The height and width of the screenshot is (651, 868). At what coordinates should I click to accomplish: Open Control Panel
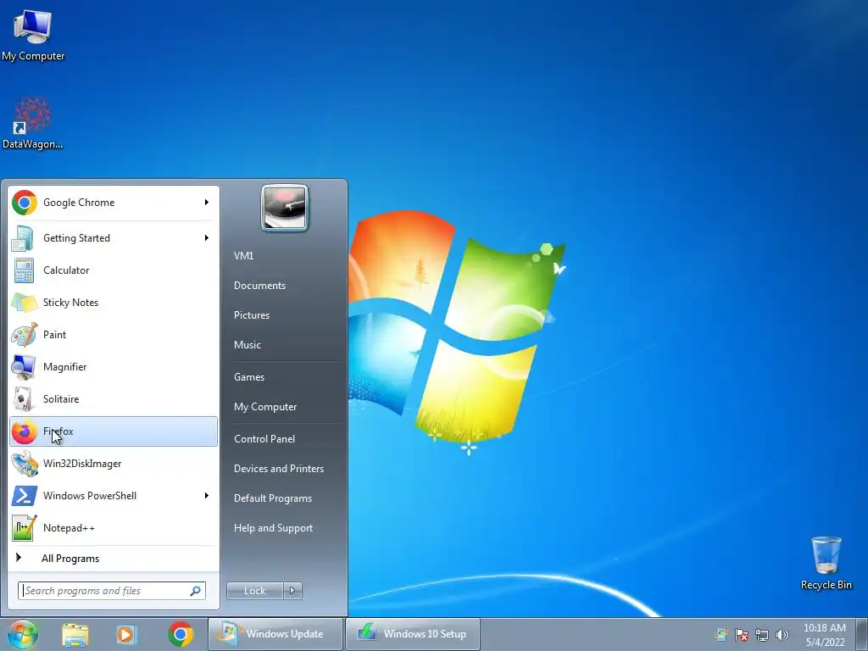click(264, 439)
